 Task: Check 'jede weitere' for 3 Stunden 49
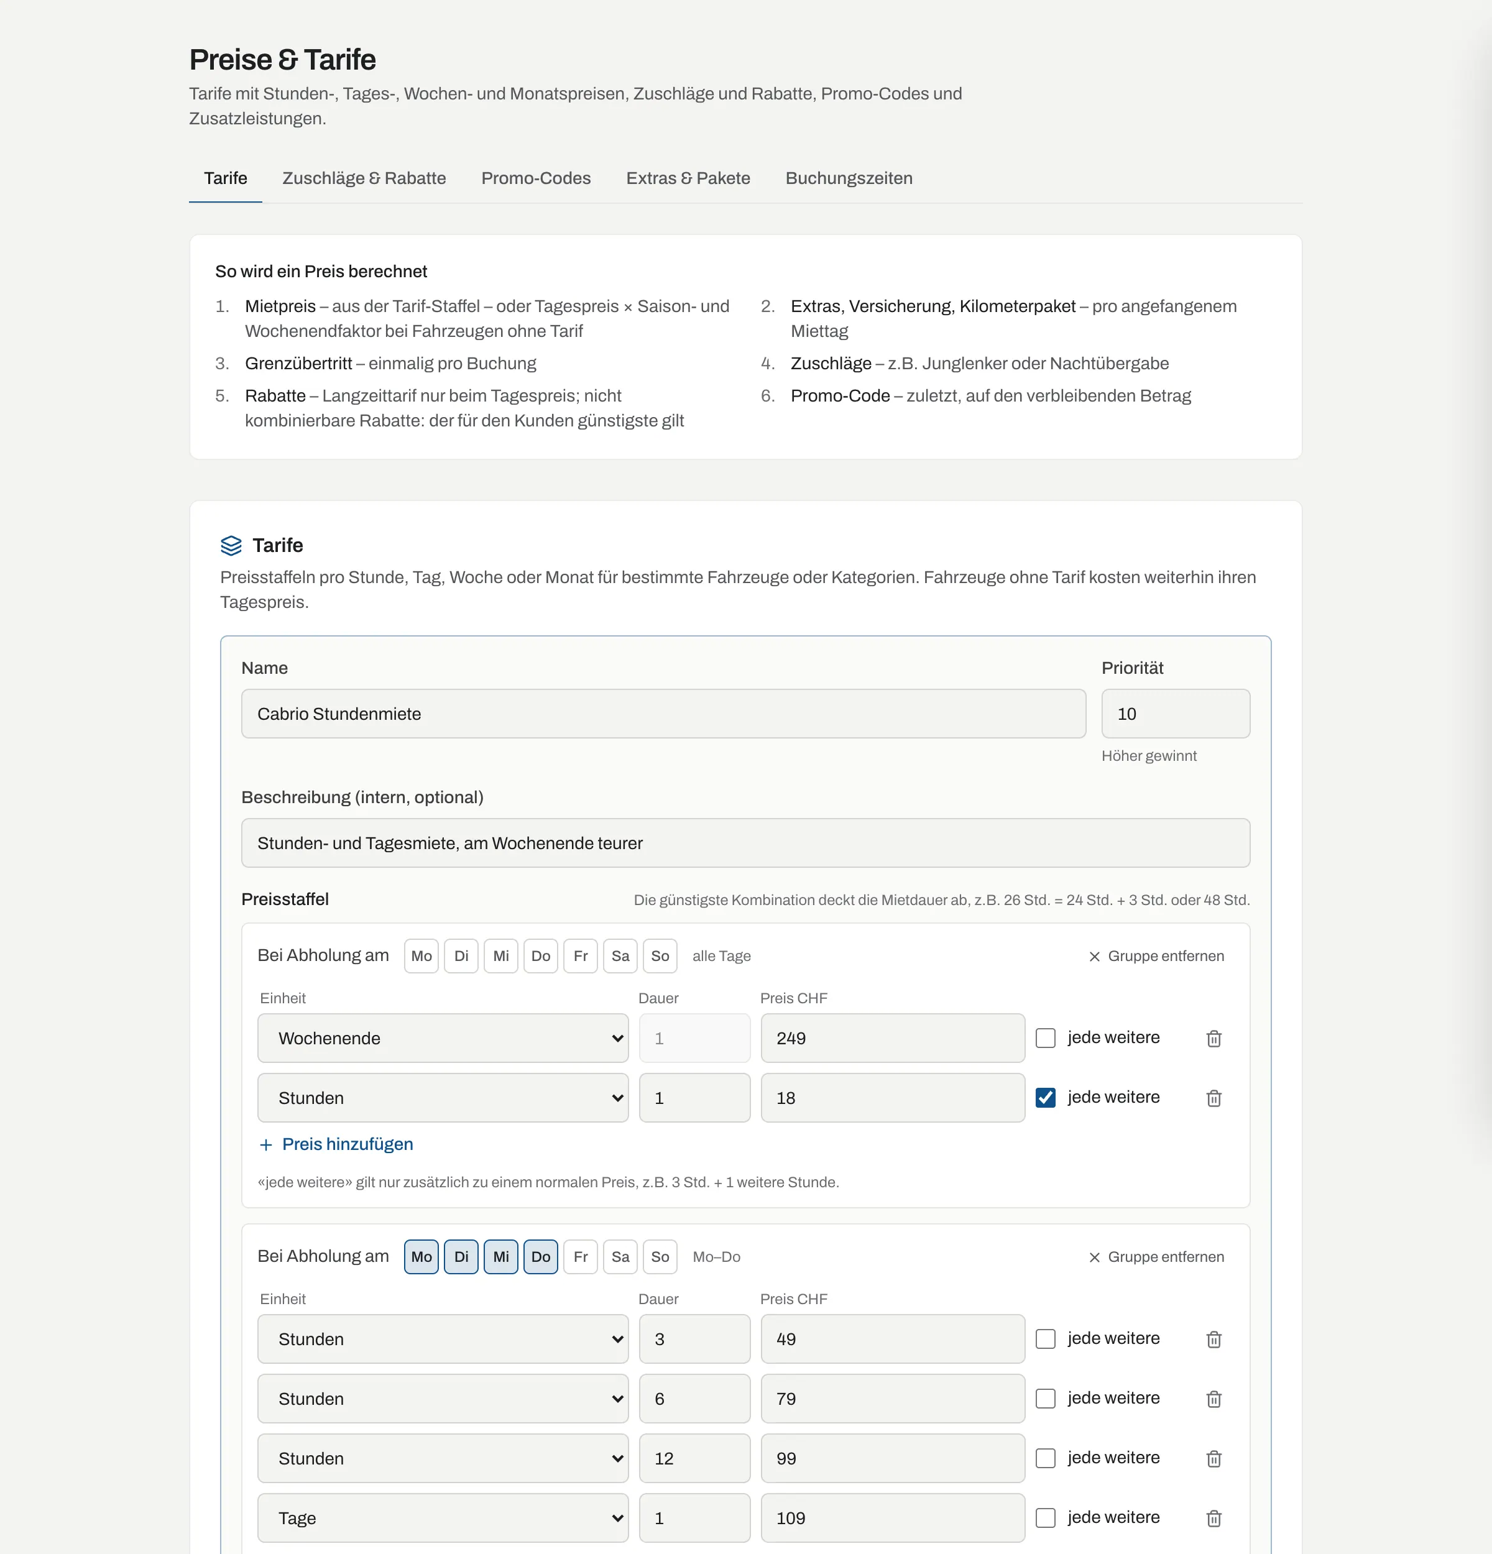coord(1046,1339)
